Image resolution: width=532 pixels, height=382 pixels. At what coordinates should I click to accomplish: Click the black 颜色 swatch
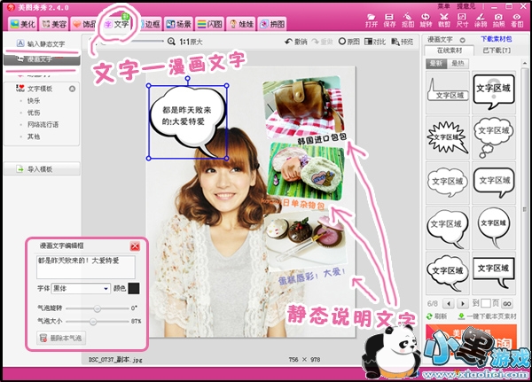(134, 288)
